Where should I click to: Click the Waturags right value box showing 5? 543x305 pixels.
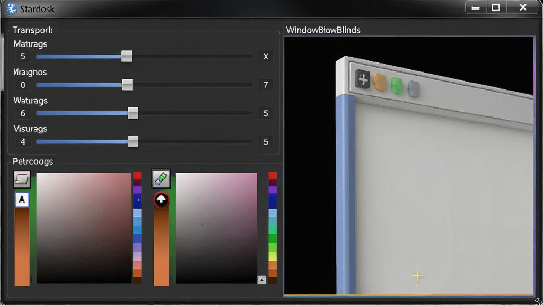coord(266,113)
